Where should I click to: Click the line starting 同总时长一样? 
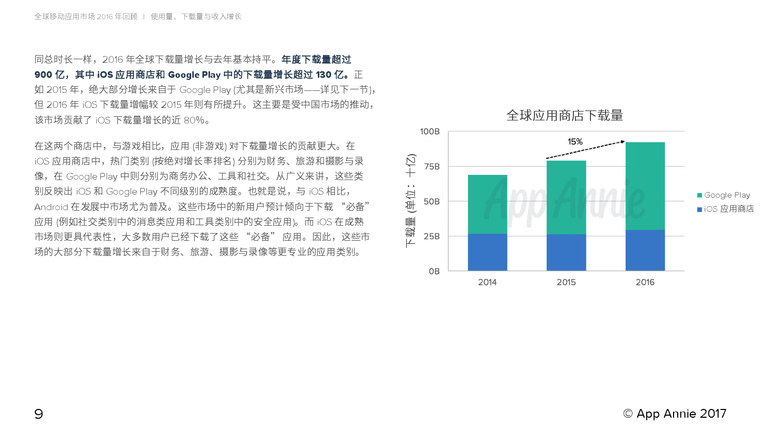(193, 60)
